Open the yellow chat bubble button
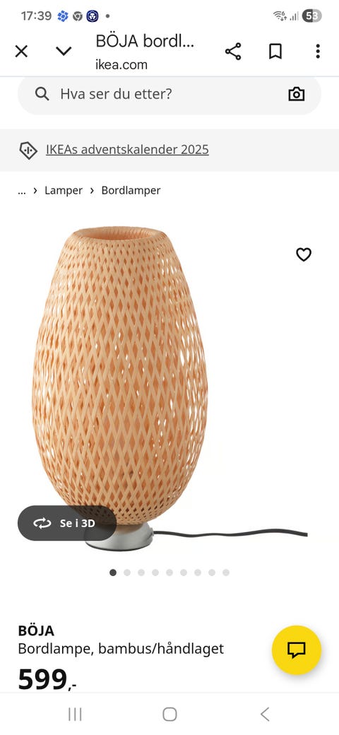The width and height of the screenshot is (339, 735). click(297, 650)
